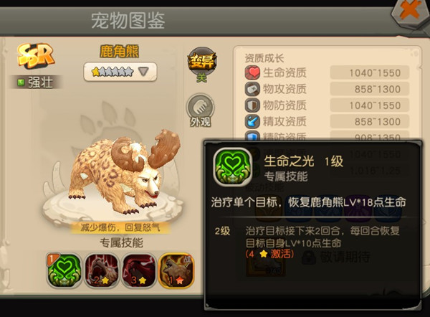
Task: Toggle the 变异 mutation switch
Action: point(202,65)
